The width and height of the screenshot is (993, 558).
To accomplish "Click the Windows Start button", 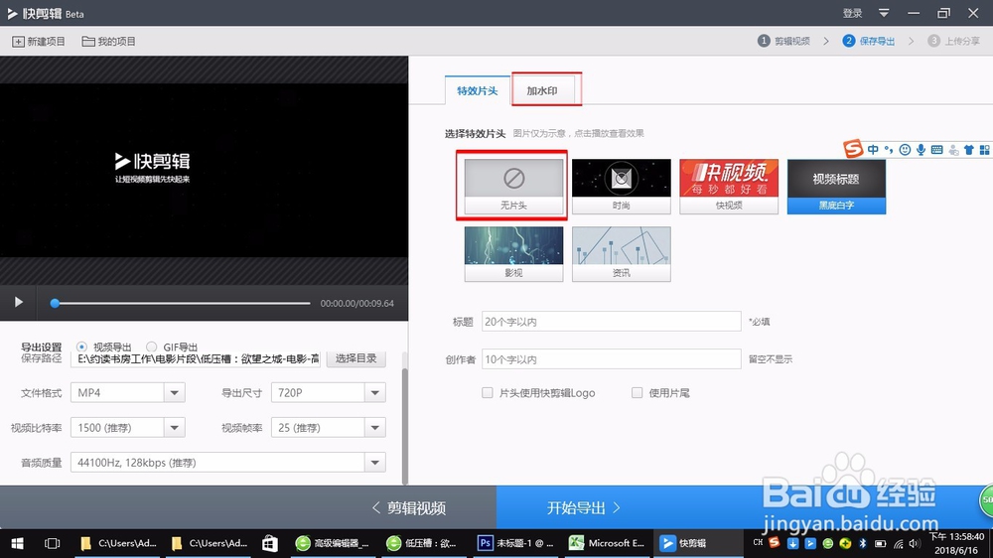I will (17, 543).
